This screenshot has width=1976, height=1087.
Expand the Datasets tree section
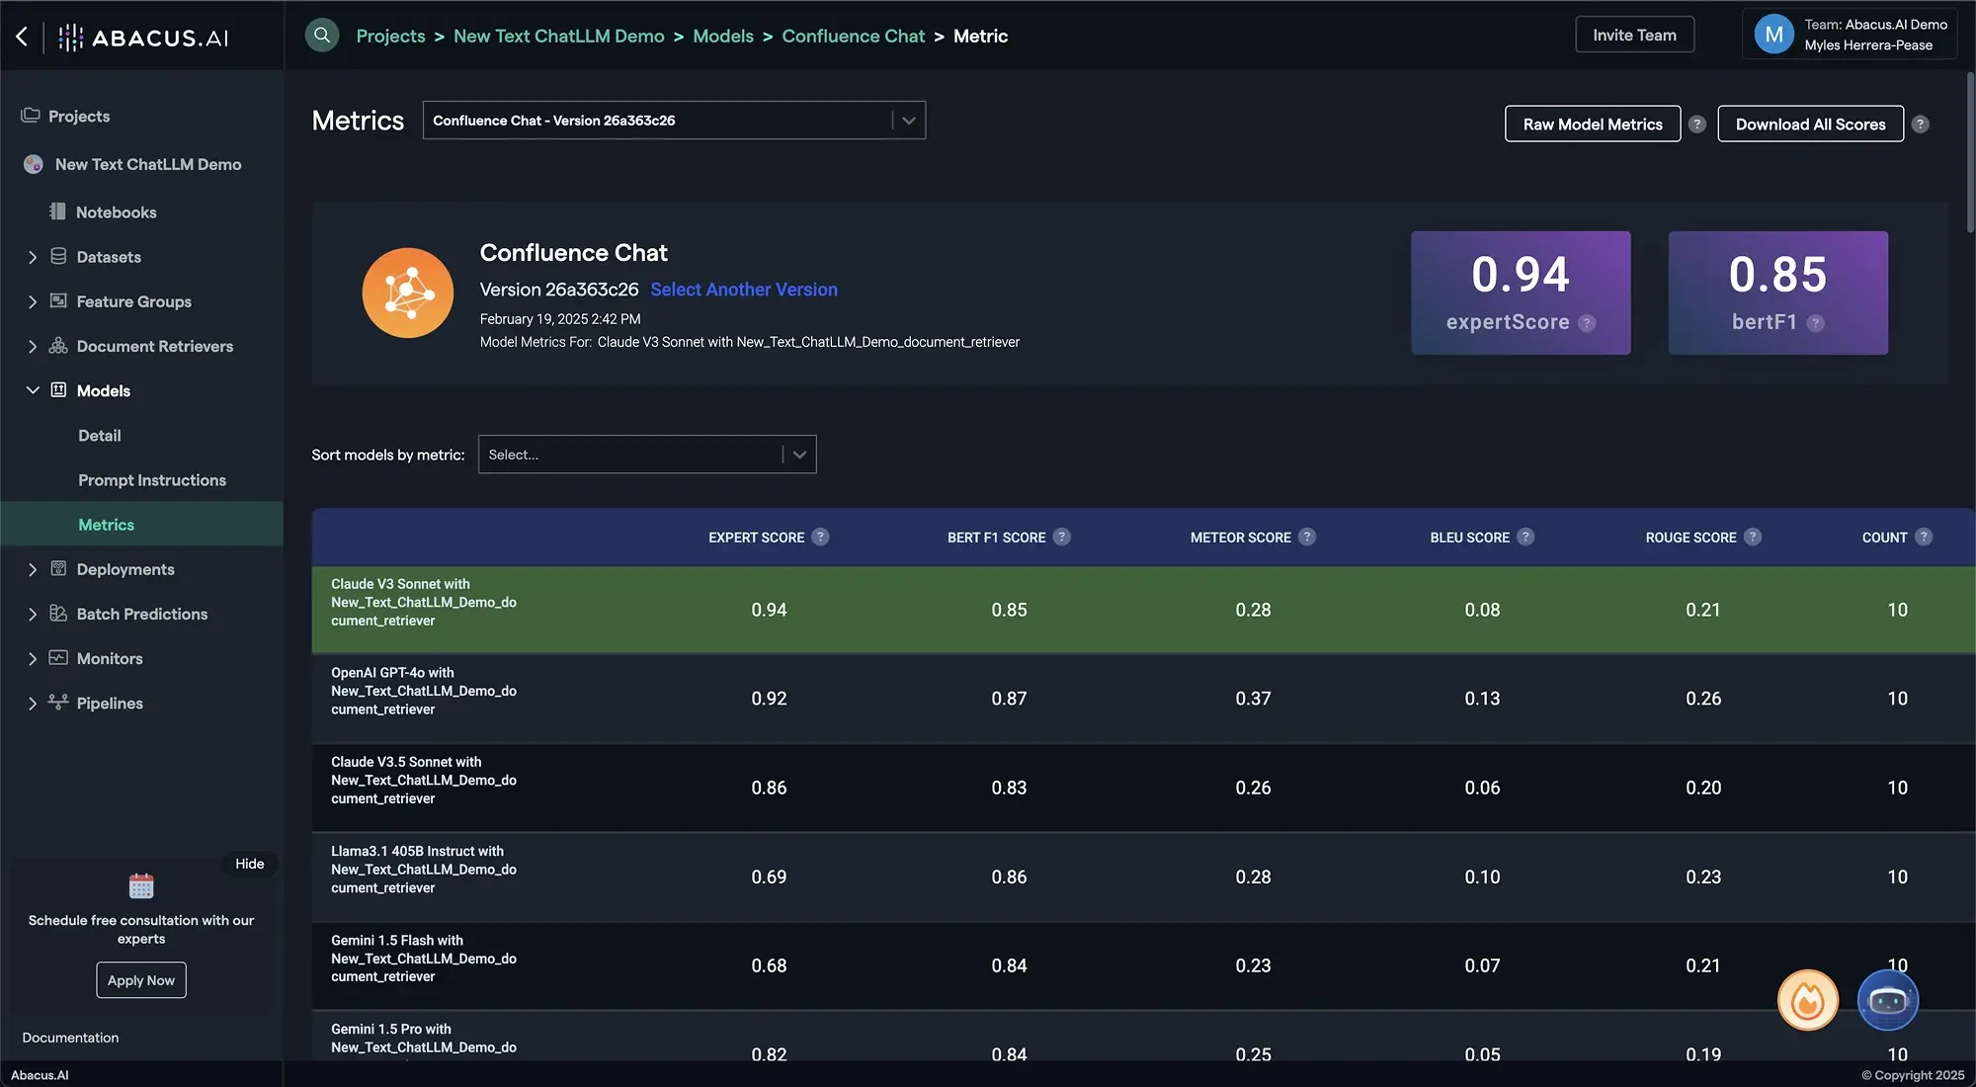(33, 257)
